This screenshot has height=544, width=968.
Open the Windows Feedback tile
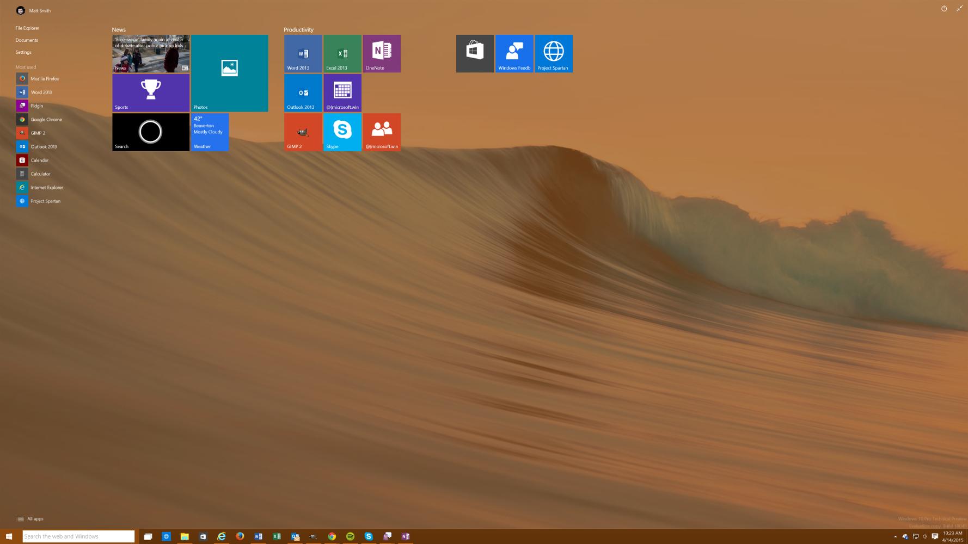pos(514,53)
